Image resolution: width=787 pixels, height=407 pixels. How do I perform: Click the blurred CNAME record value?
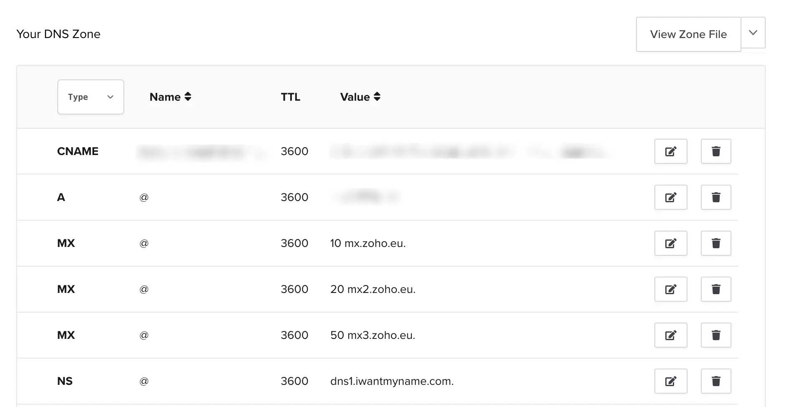click(468, 151)
